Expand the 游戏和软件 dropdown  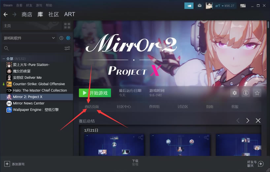[x=53, y=38]
